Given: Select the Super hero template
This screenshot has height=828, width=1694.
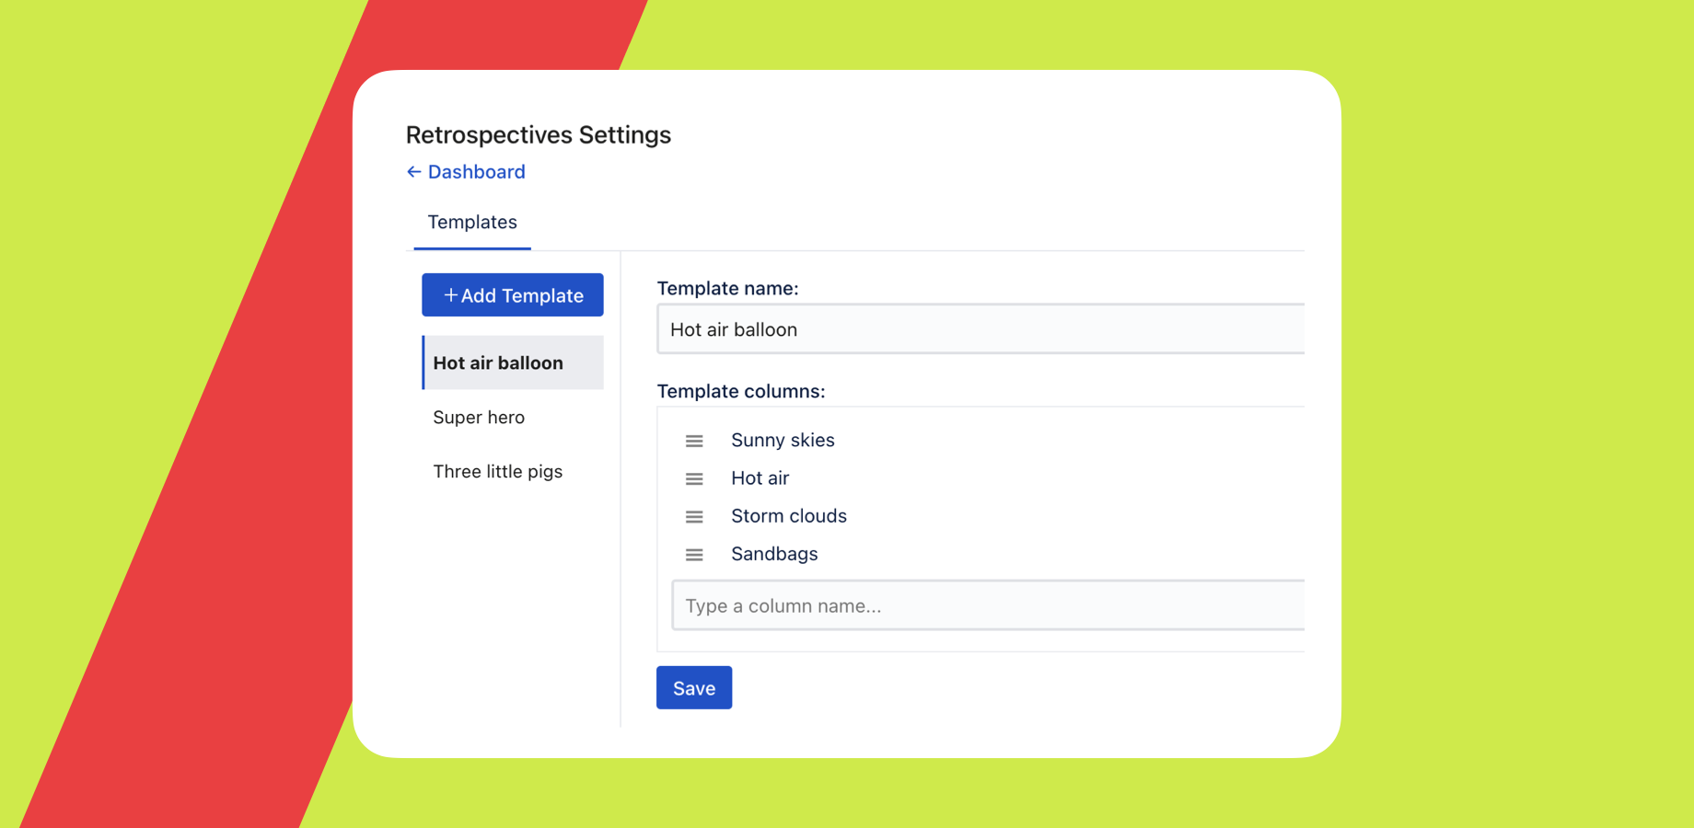Looking at the screenshot, I should [x=479, y=418].
